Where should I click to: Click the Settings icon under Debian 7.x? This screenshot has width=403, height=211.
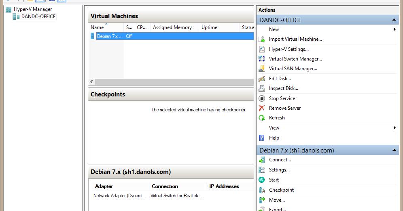tap(262, 170)
